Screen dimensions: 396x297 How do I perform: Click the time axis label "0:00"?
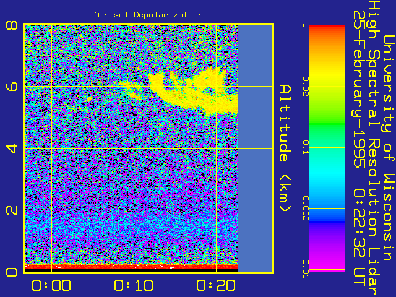tap(51, 285)
